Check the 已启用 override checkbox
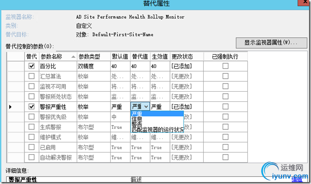The width and height of the screenshot is (311, 184). (31, 147)
